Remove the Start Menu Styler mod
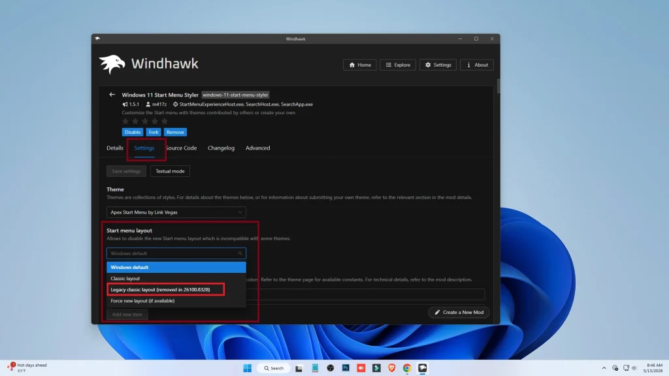The width and height of the screenshot is (669, 376). 175,132
